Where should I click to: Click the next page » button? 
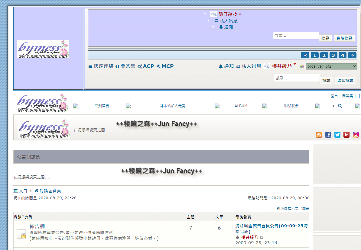[352, 55]
